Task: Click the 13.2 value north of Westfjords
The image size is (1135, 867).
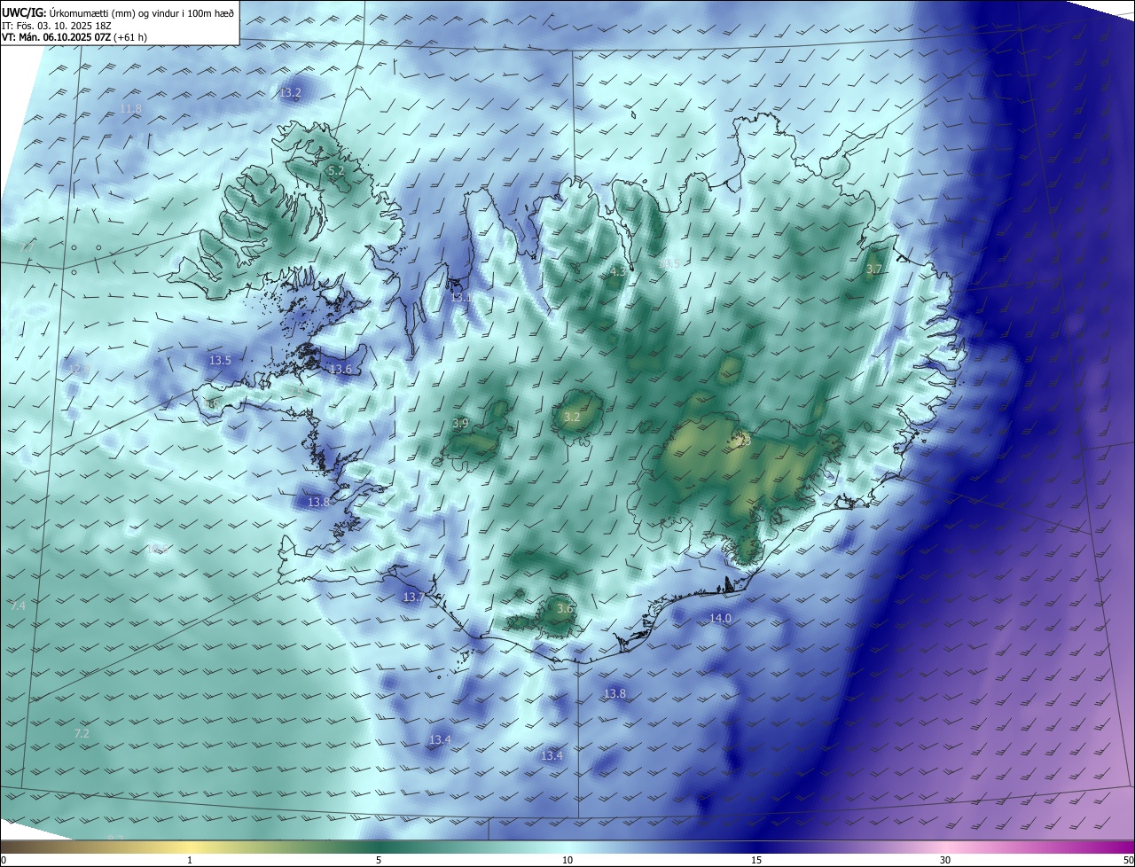Action: (290, 92)
